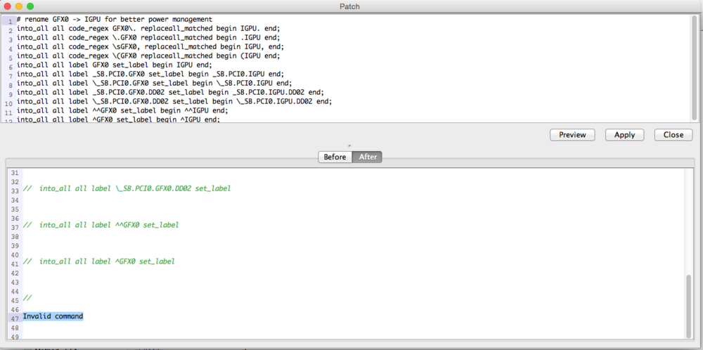
Task: Click preview comment line with '\_SB.PCI0.GFX0.DD02 set_label'
Action: tap(127, 188)
